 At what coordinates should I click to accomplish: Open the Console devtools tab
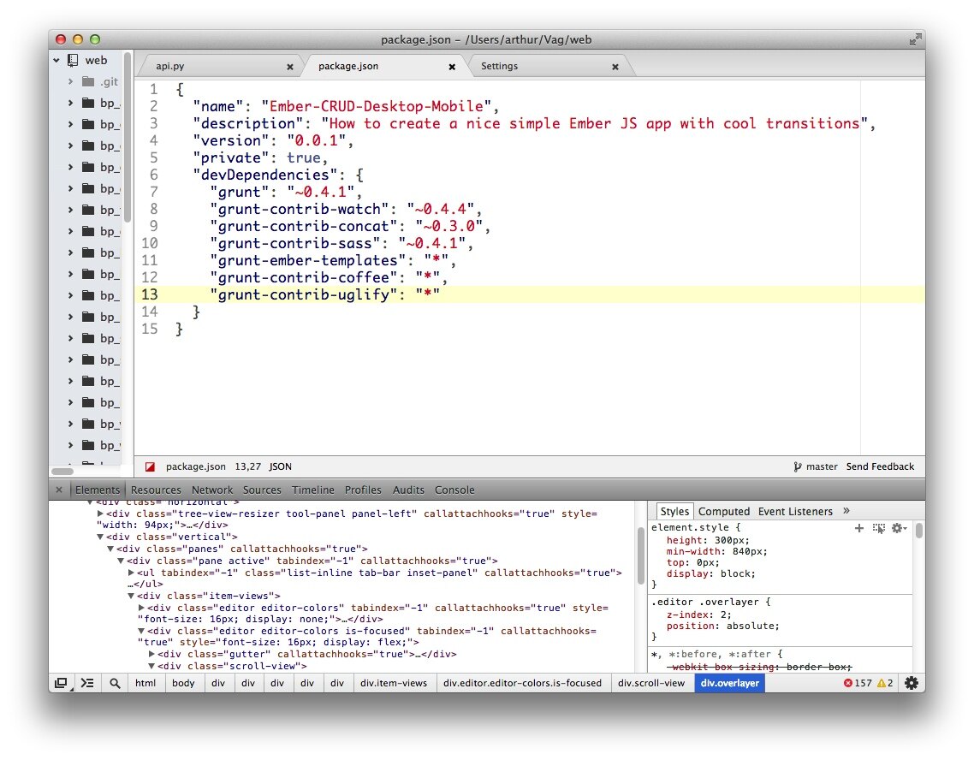[x=454, y=490]
